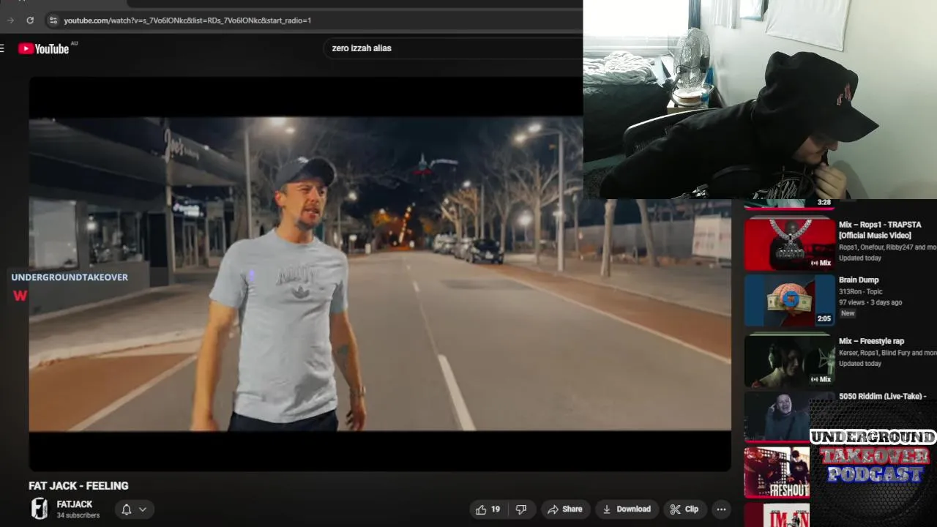Open the 'Brain Dump' video title

(x=859, y=280)
